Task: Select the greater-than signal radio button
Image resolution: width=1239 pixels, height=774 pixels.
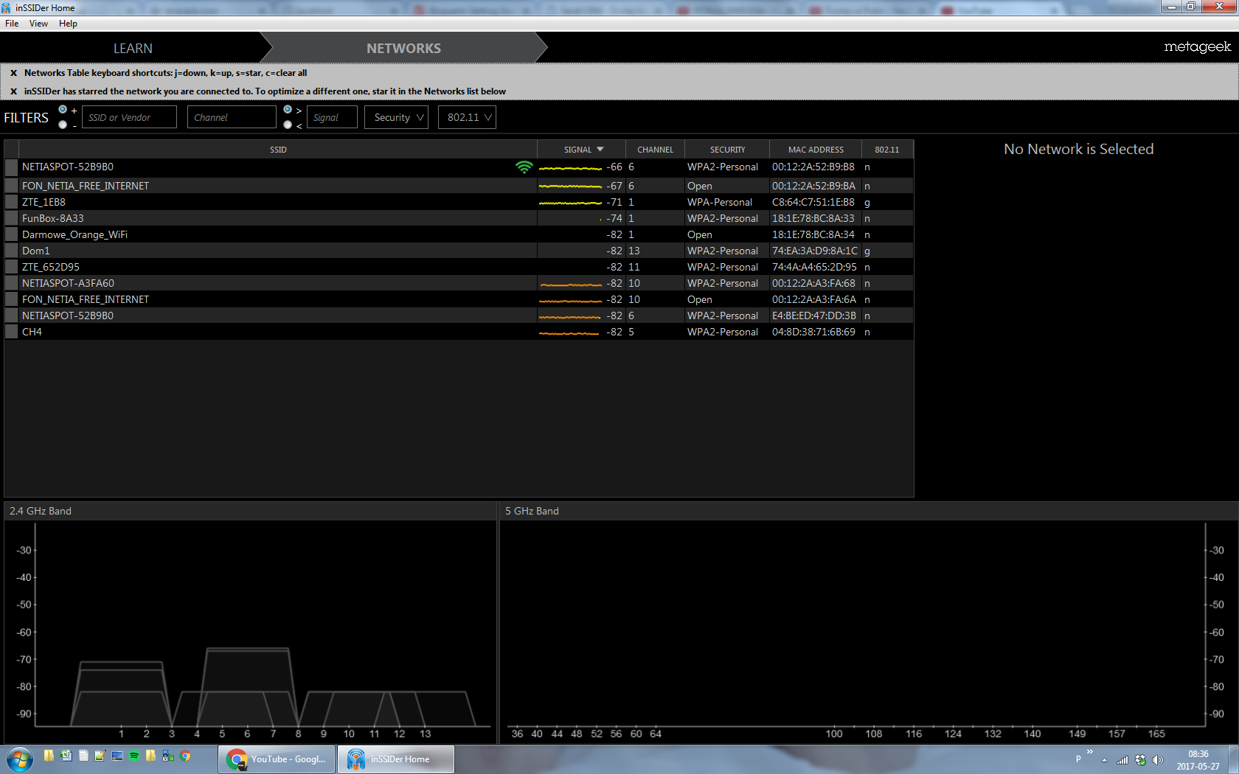Action: pyautogui.click(x=288, y=110)
